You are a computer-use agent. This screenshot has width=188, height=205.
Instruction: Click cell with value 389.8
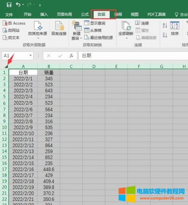pyautogui.click(x=49, y=187)
